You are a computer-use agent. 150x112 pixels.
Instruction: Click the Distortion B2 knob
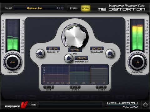coord(69,58)
